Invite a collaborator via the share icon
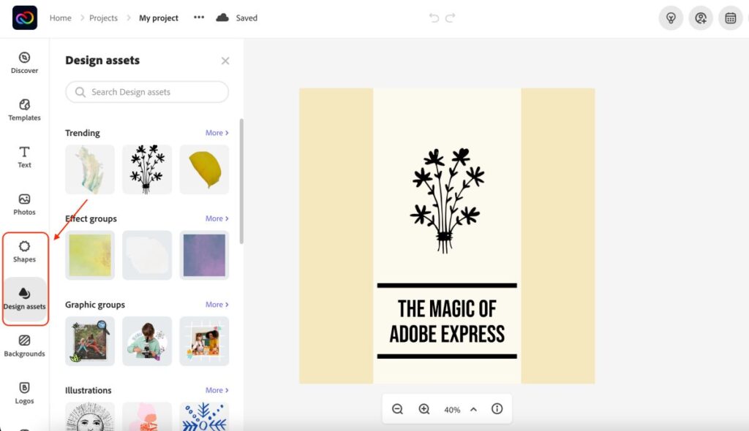This screenshot has width=749, height=431. [700, 18]
